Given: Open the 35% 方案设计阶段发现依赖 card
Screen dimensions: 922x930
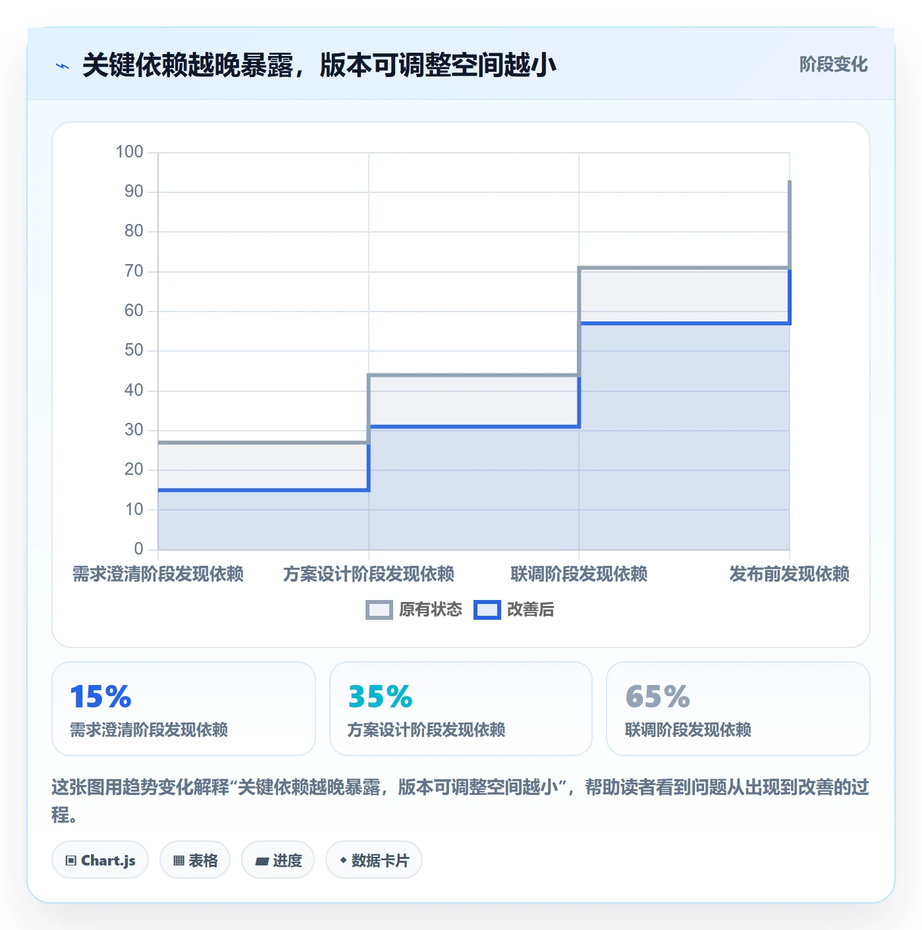Looking at the screenshot, I should coord(461,709).
